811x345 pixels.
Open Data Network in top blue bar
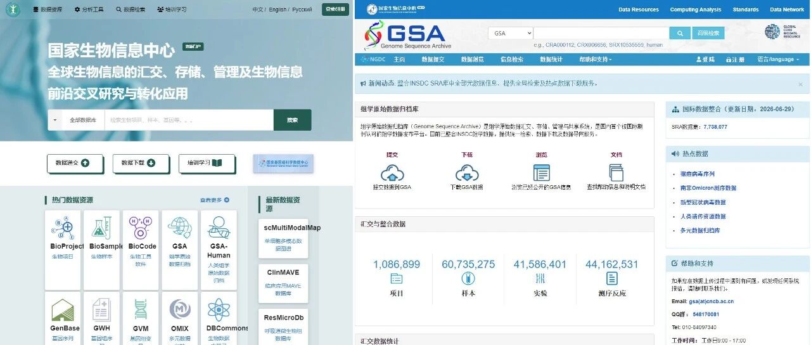pyautogui.click(x=787, y=10)
